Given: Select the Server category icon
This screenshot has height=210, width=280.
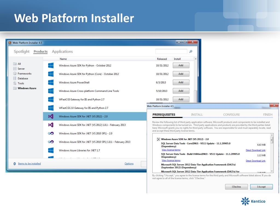Looking at the screenshot, I should tap(15, 69).
